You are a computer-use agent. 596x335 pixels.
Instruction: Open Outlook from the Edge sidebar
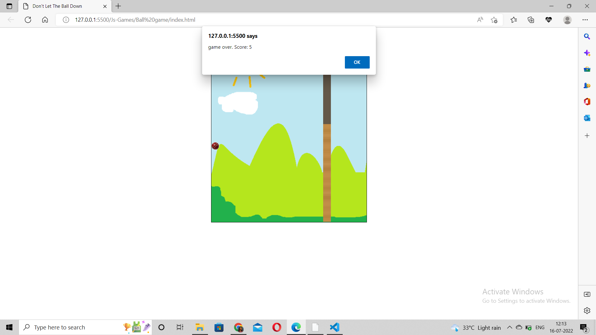587,118
